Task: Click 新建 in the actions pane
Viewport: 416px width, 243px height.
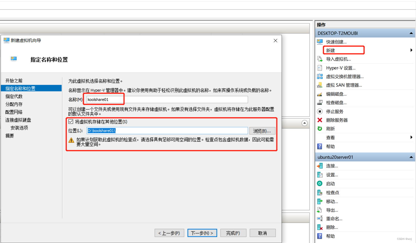Action: click(330, 50)
